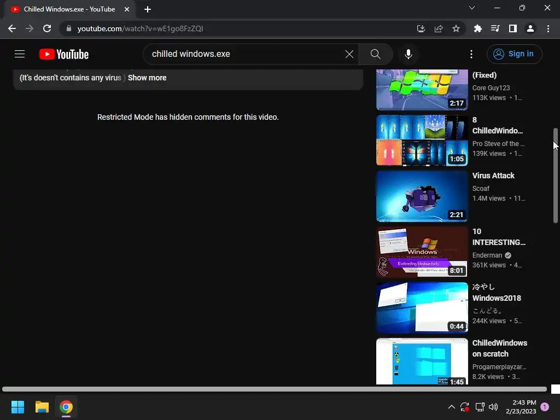Open the YouTube hamburger guide menu
Viewport: 560px width, 420px height.
(x=20, y=54)
